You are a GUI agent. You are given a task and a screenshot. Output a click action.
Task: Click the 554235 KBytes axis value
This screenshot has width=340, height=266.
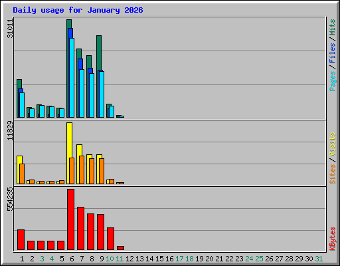click(x=10, y=199)
